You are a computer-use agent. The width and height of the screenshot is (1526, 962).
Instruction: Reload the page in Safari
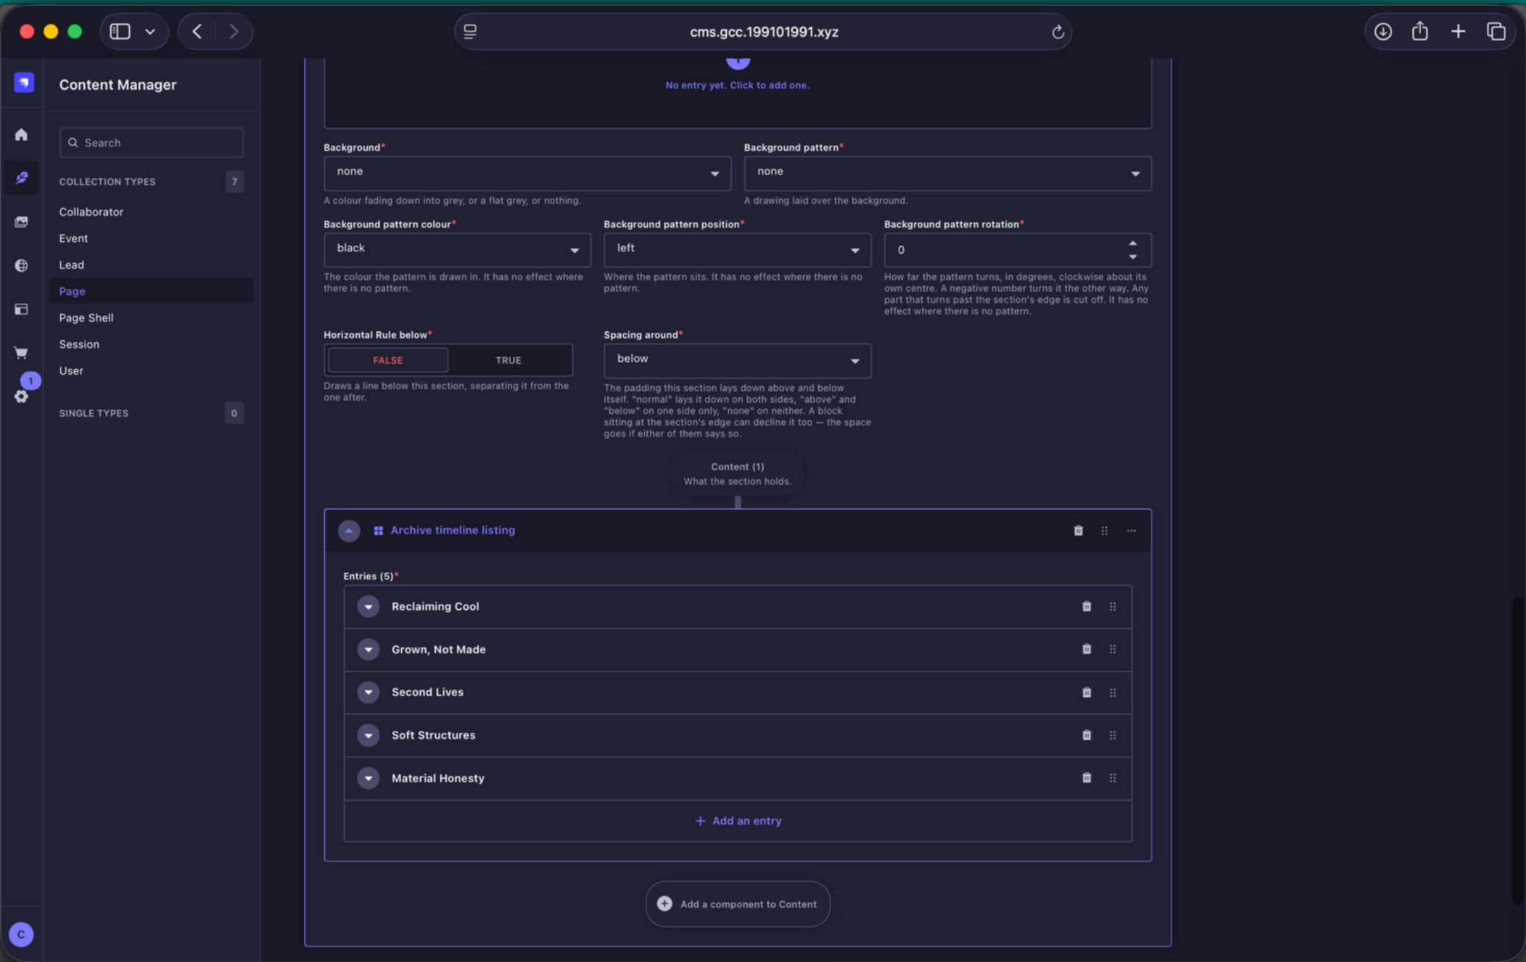coord(1057,32)
